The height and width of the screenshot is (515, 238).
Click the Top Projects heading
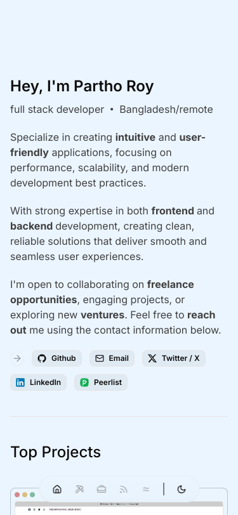(56, 452)
